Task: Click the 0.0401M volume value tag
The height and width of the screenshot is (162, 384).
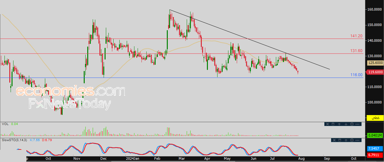Action: (x=375, y=135)
